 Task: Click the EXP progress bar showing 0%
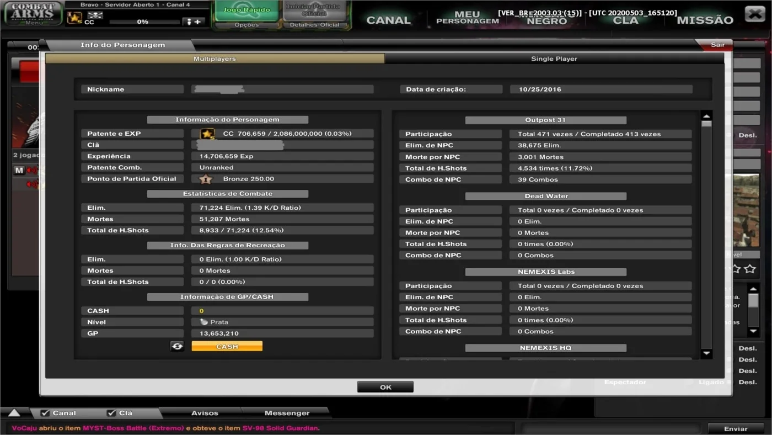(144, 22)
